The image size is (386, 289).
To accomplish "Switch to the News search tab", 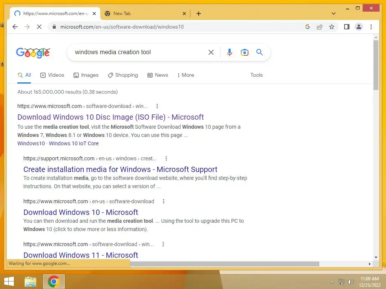I will coord(158,75).
